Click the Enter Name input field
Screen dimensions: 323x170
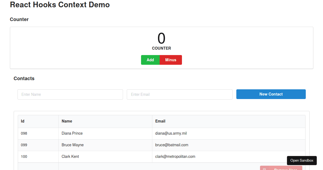70,94
